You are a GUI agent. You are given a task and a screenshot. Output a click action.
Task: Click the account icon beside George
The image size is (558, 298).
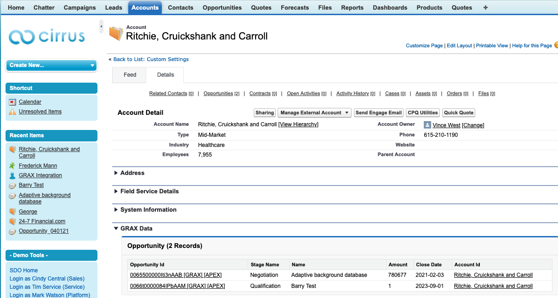tap(12, 212)
